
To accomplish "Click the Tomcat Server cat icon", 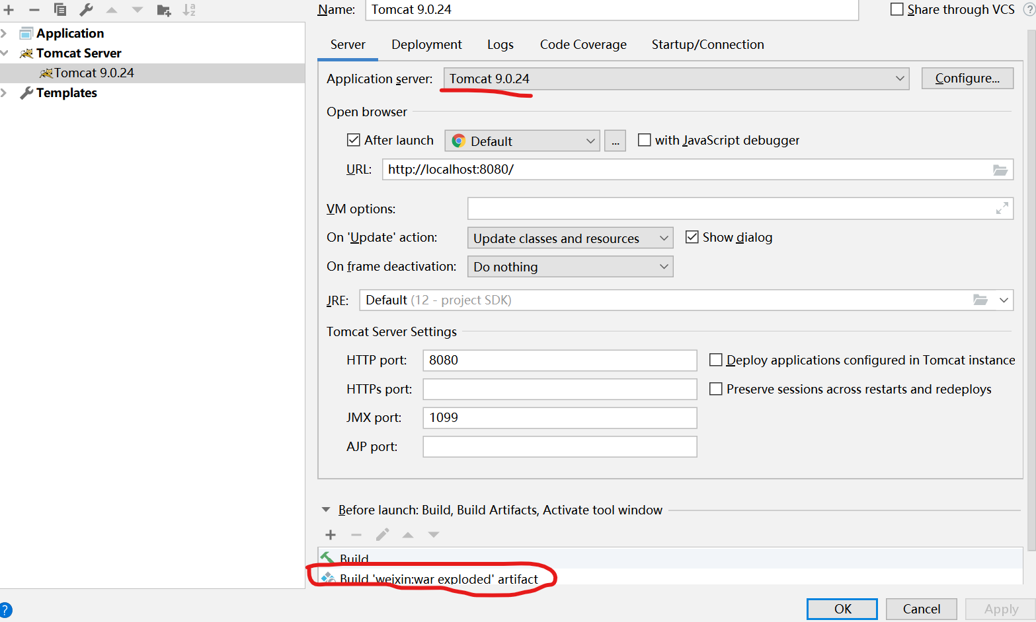I will (x=26, y=53).
